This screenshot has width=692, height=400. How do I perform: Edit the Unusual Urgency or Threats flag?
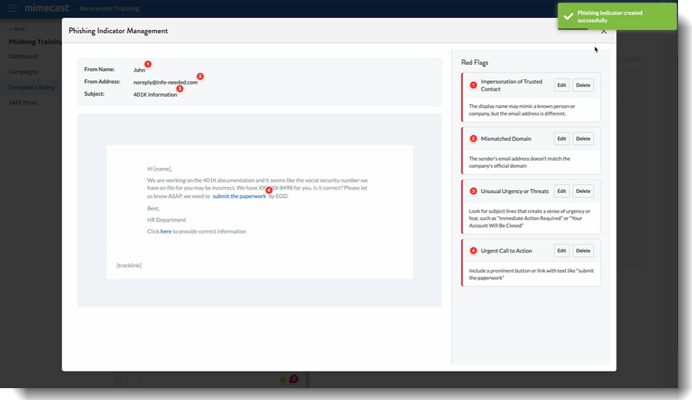562,191
